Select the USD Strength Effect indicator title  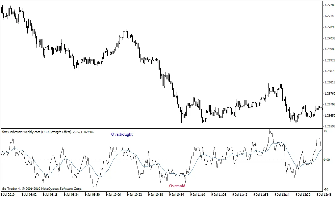click(47, 132)
